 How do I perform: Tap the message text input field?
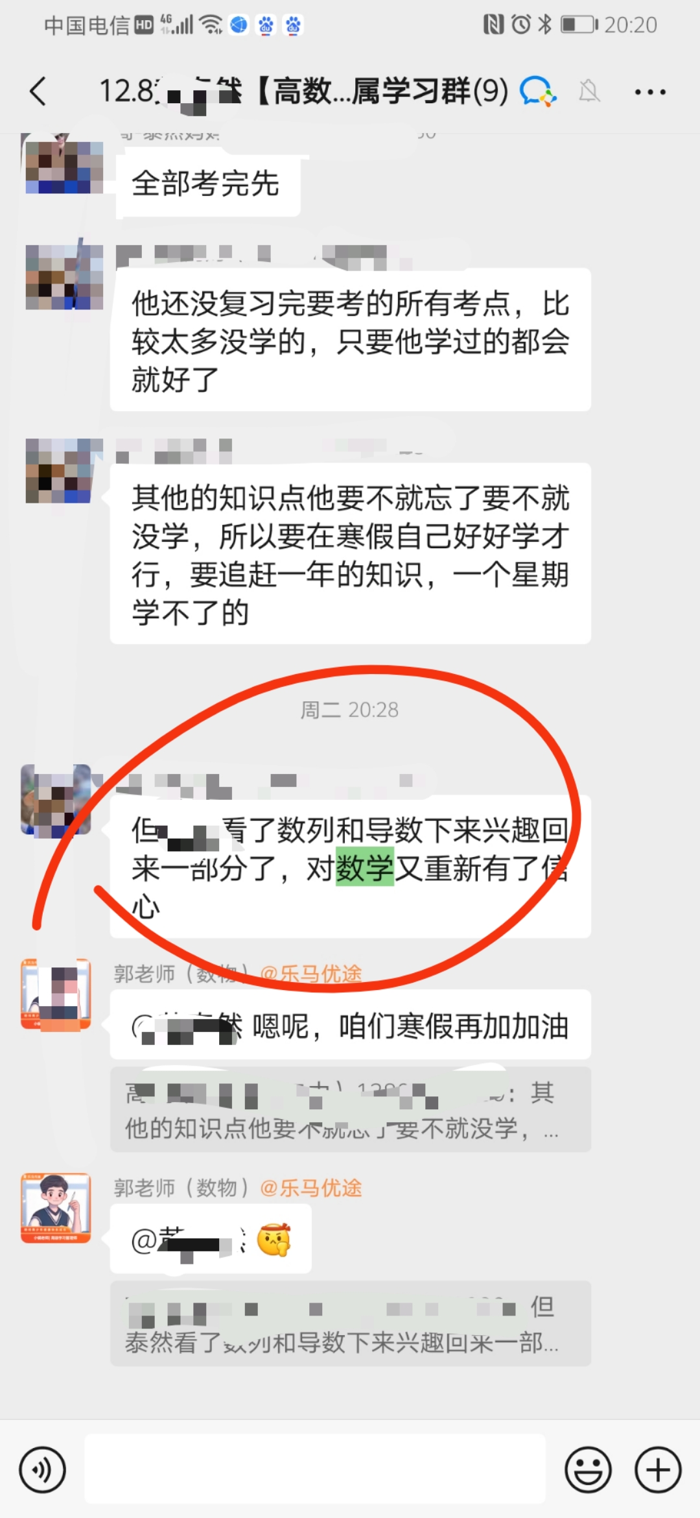(315, 1469)
